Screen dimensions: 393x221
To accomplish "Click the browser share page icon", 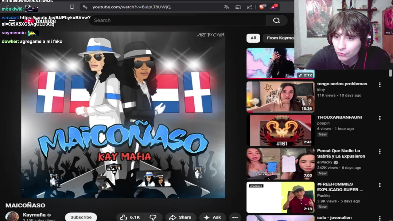I will tap(250, 7).
